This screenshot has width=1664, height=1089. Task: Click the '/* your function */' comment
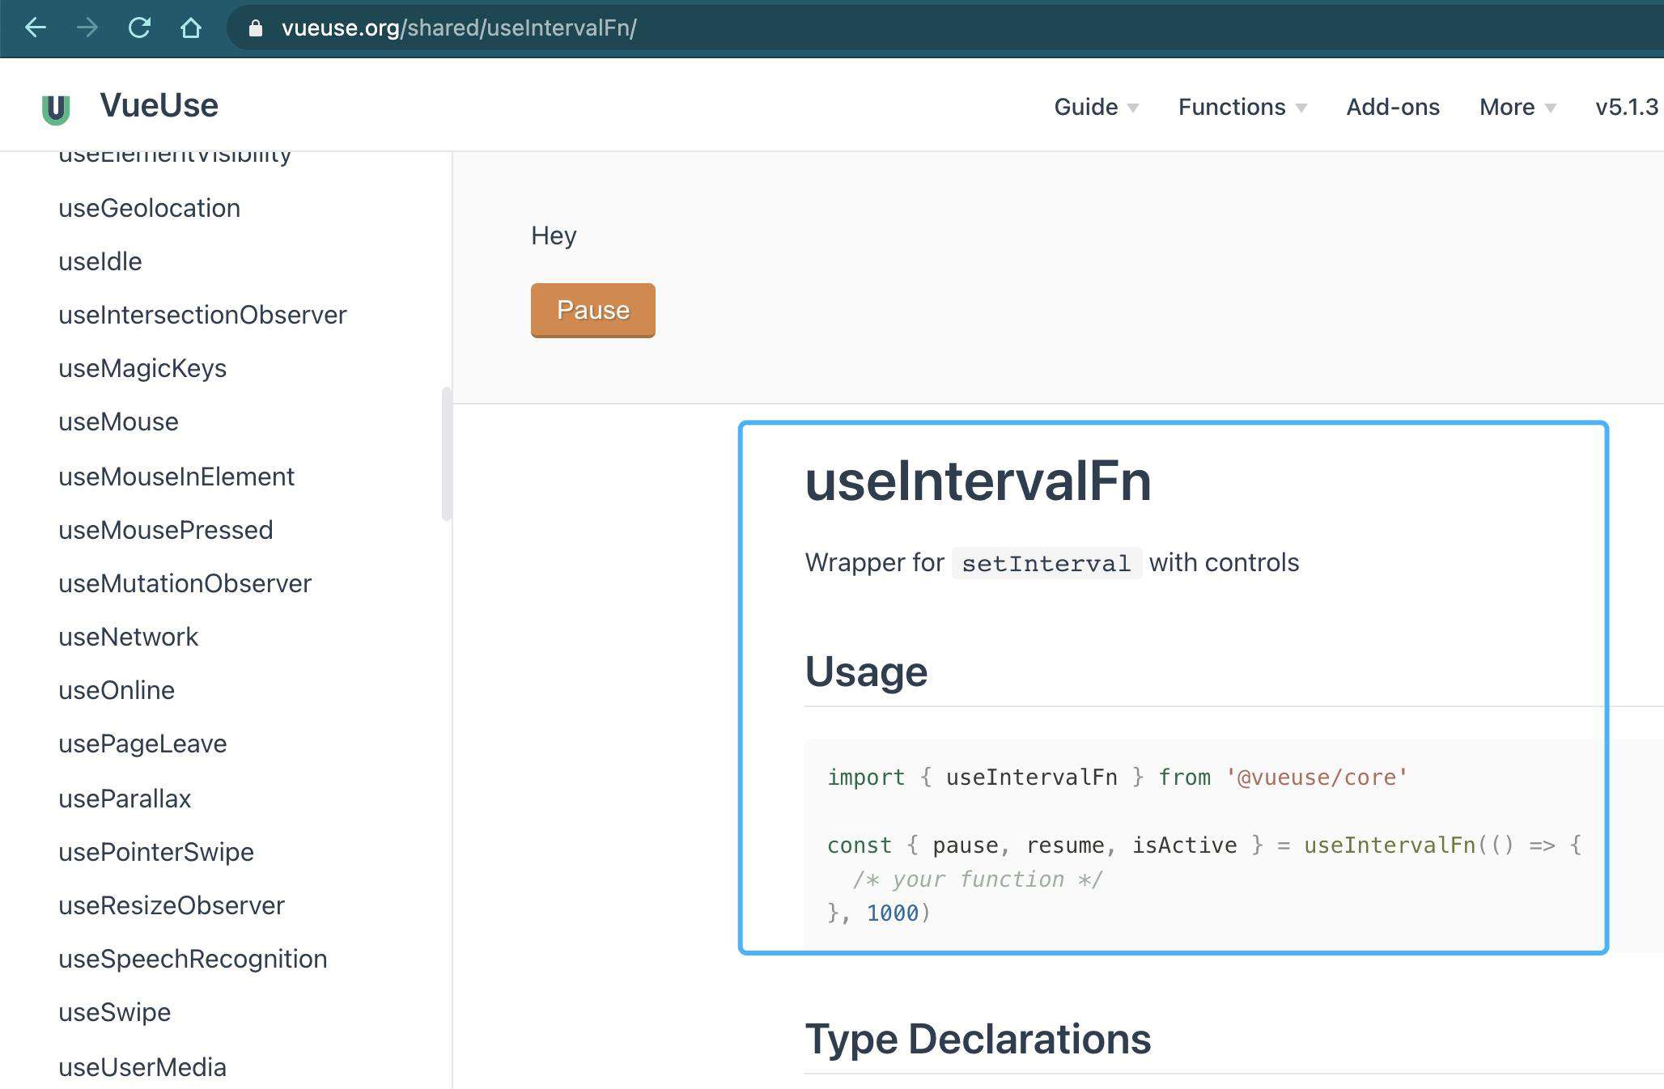978,879
